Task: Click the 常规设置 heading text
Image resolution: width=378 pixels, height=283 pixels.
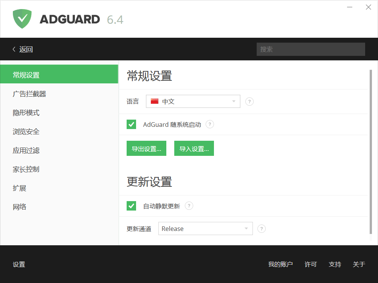Action: point(149,76)
